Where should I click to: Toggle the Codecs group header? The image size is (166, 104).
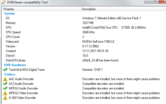(10, 74)
